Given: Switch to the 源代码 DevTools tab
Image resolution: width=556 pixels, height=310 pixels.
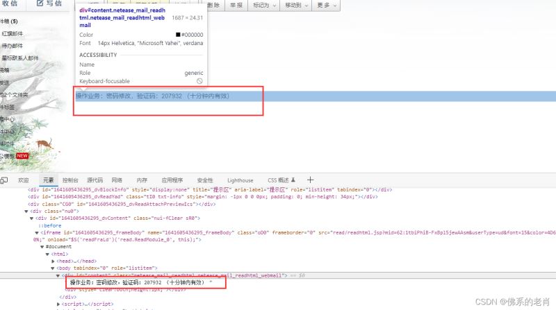Looking at the screenshot, I should coord(95,180).
